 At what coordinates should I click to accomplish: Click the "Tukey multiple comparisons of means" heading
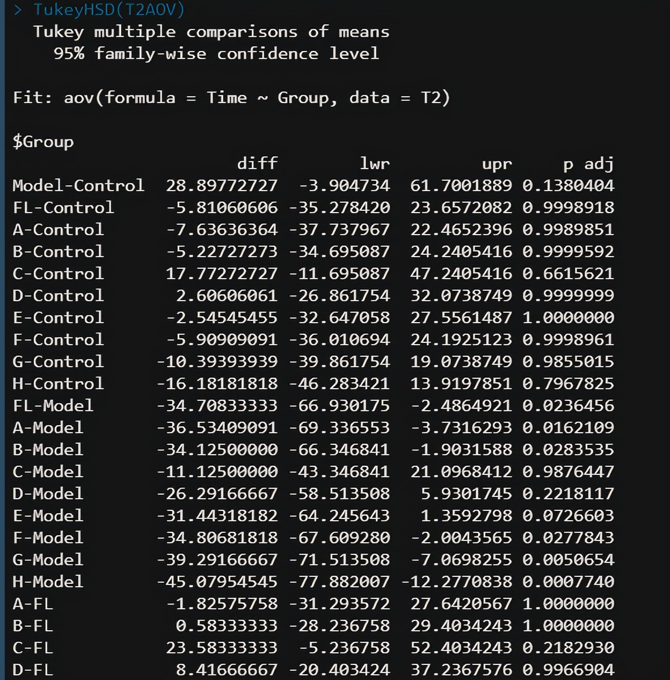(x=211, y=31)
